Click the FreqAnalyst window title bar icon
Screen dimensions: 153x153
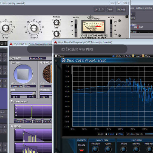coord(56,42)
